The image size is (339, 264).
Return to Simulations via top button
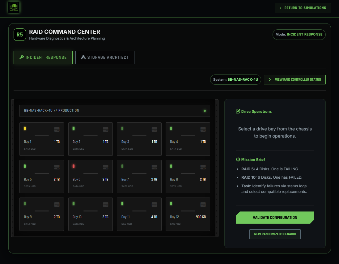(x=303, y=8)
